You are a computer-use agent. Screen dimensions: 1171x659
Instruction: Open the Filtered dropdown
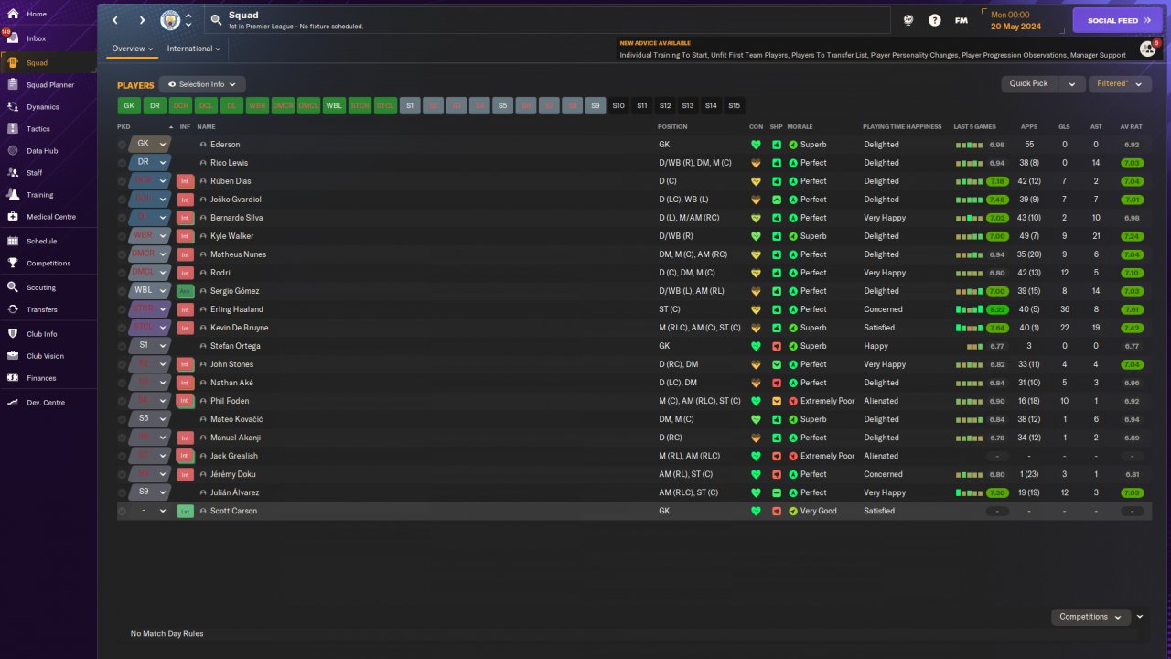[x=1120, y=83]
